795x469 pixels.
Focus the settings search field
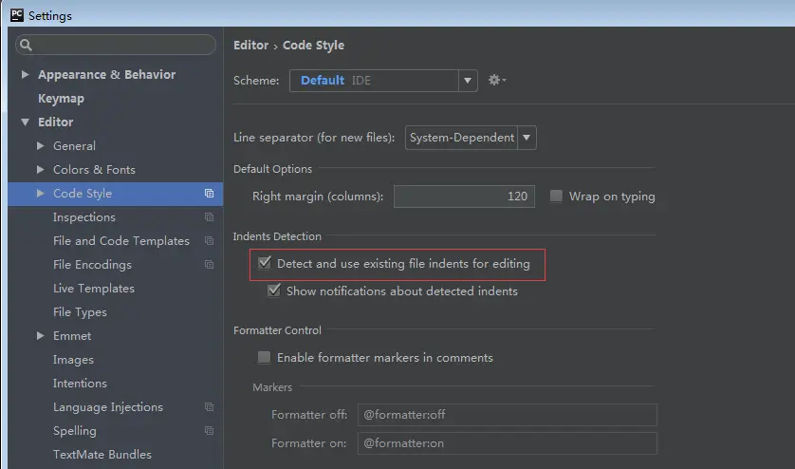(x=116, y=46)
